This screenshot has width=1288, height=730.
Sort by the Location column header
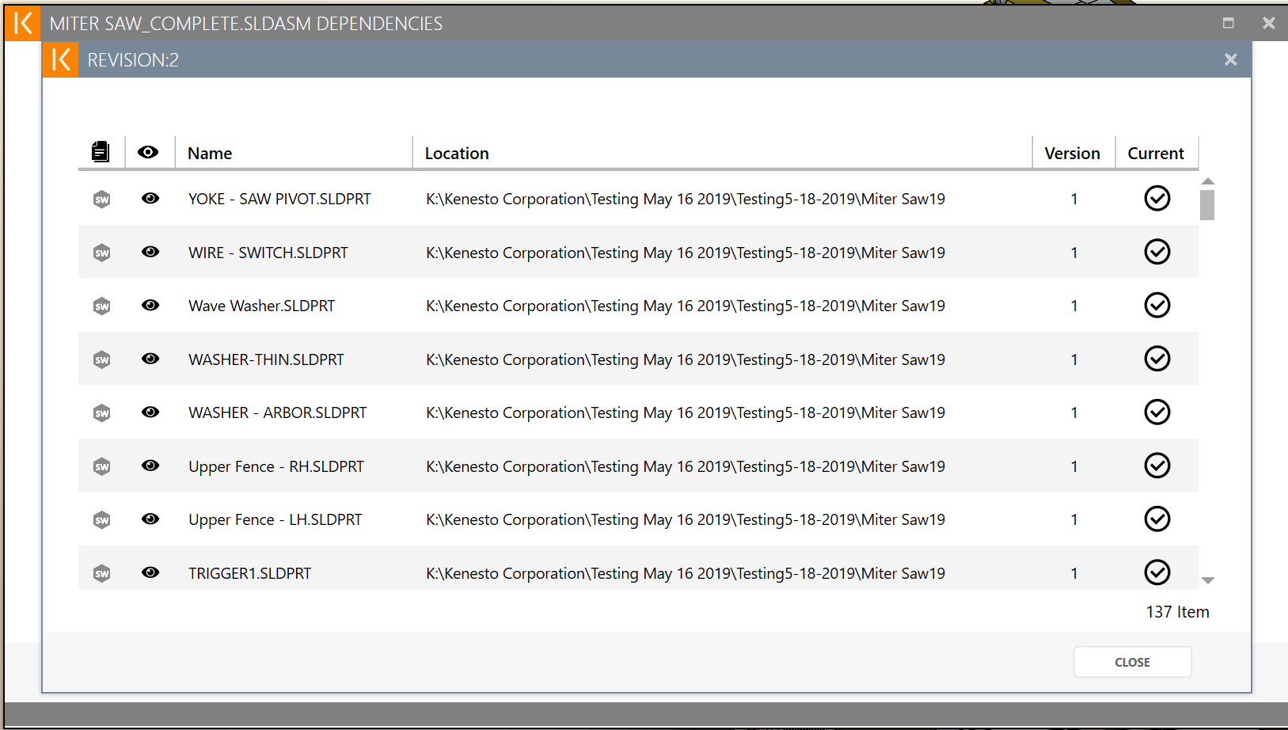pos(457,154)
